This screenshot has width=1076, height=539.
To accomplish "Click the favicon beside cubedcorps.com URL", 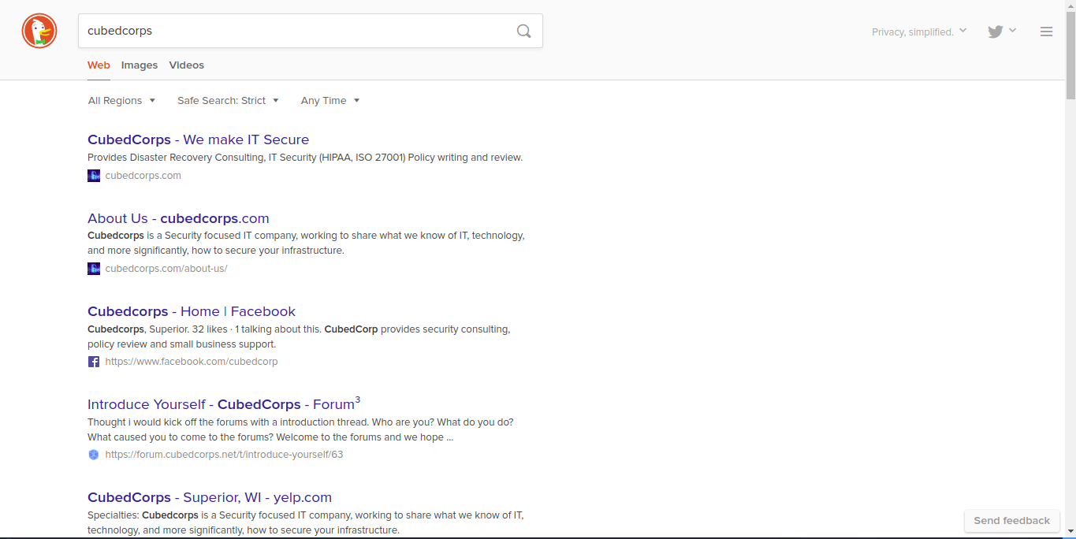I will click(94, 176).
